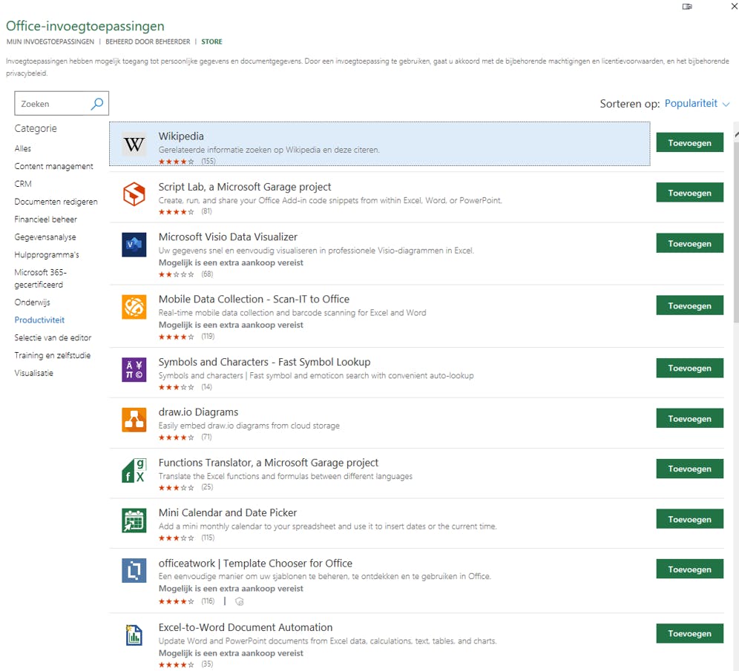739x671 pixels.
Task: Click the Mini Calendar and Date Picker icon
Action: point(134,520)
